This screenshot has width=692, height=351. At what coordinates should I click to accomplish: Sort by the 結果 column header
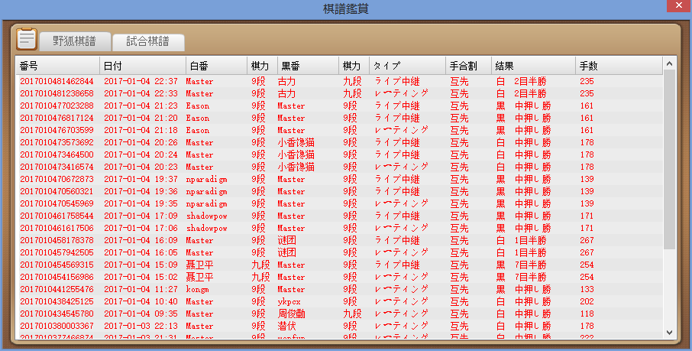coord(534,66)
